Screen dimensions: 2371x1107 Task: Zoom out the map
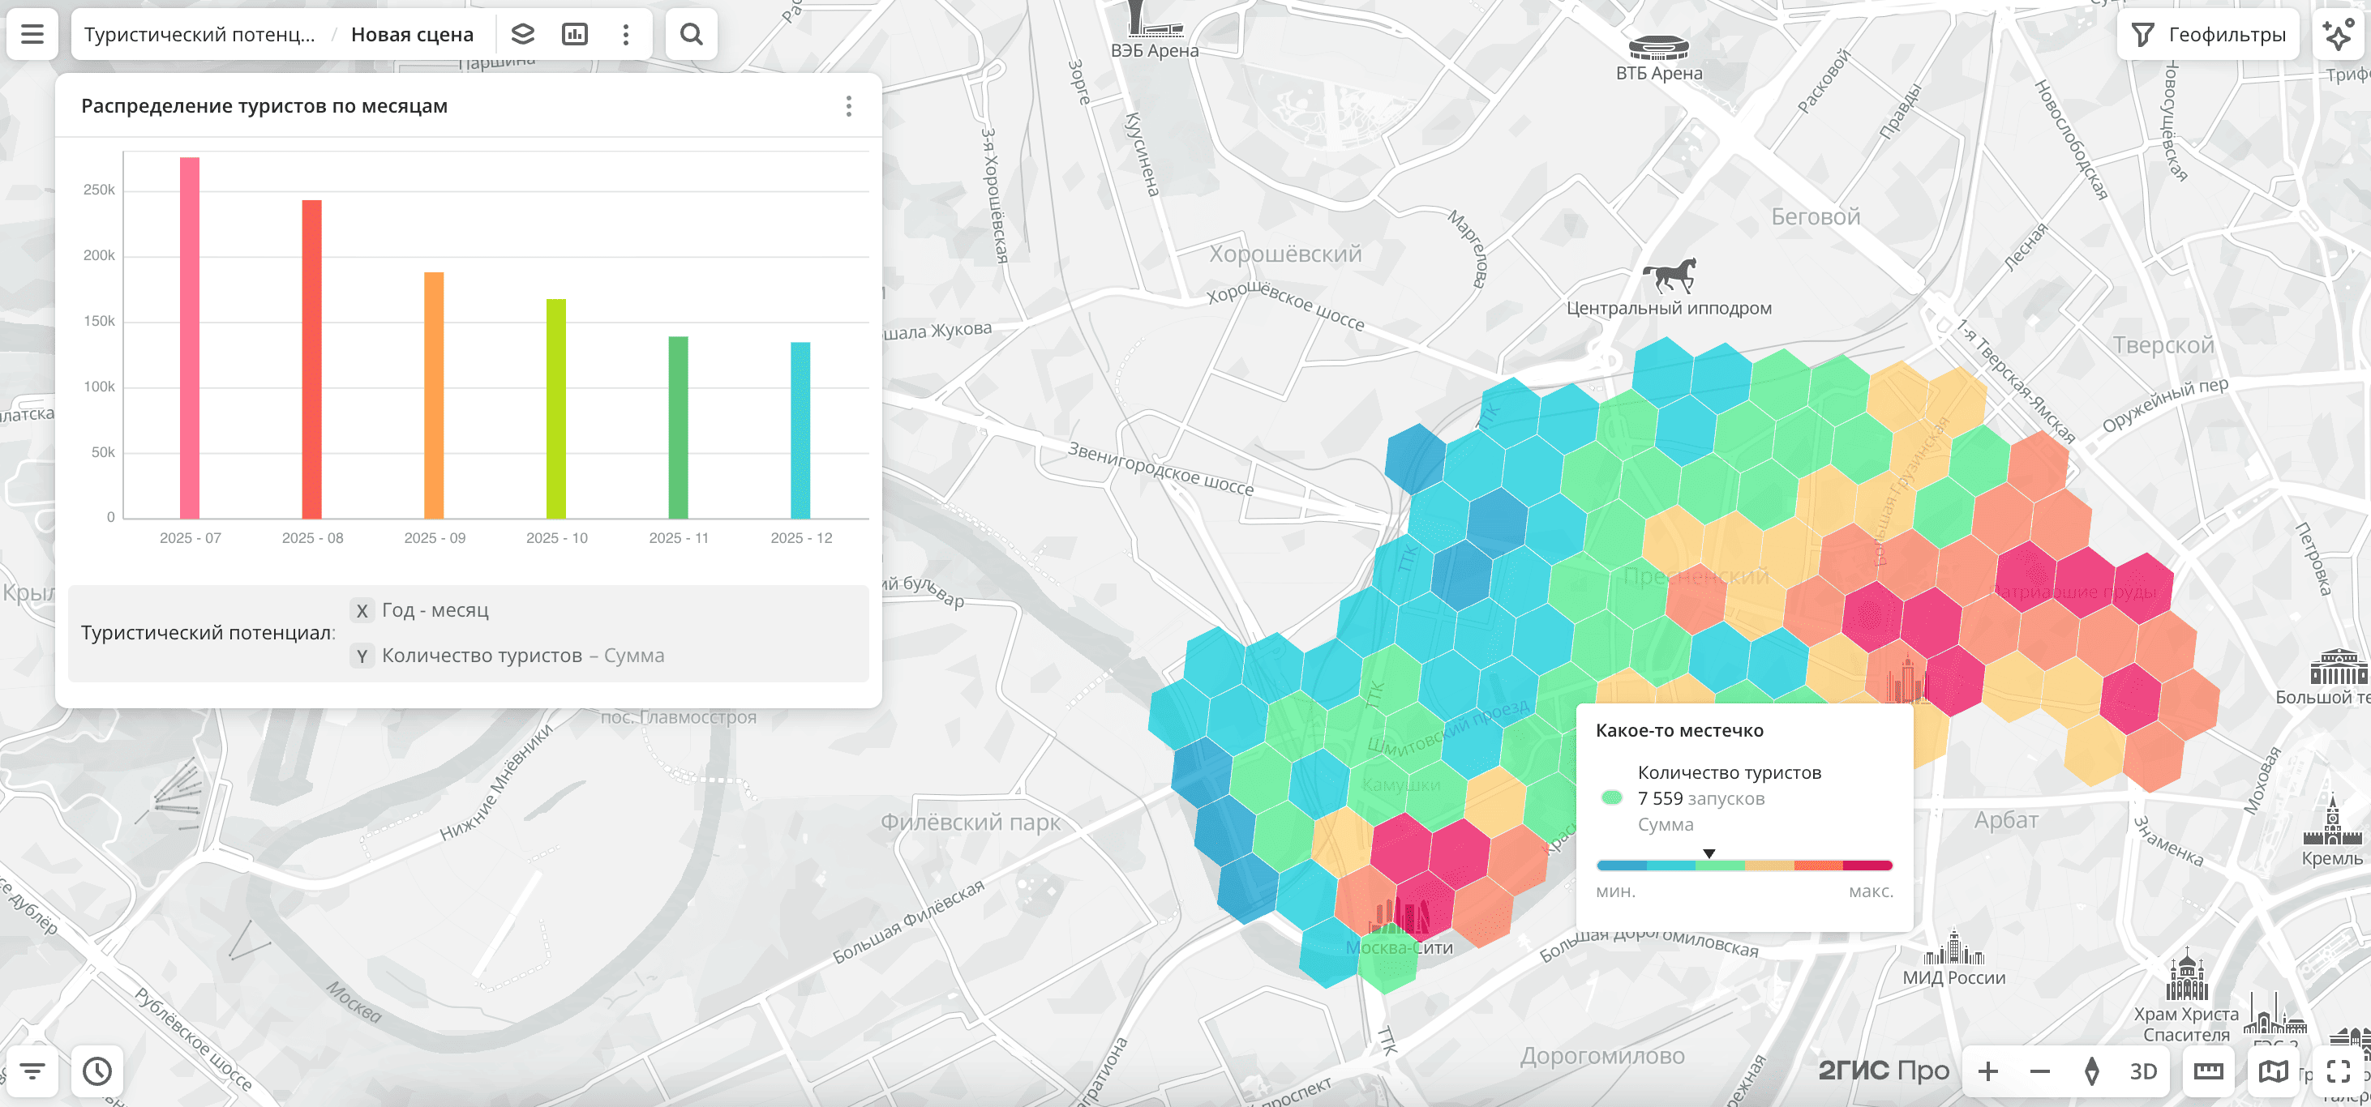point(2039,1071)
